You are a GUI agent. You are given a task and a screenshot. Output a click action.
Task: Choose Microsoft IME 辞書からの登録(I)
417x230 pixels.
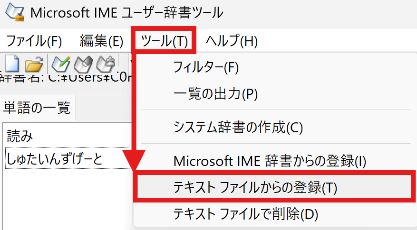[270, 161]
